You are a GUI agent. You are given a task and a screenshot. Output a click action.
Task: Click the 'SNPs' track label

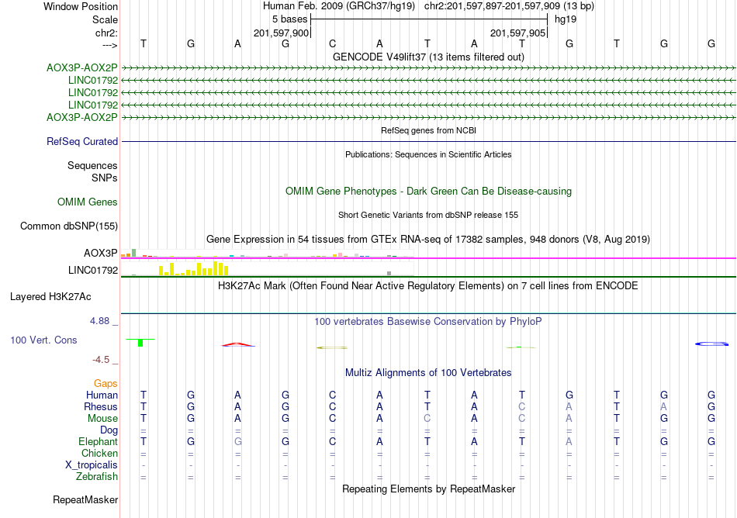(x=105, y=178)
